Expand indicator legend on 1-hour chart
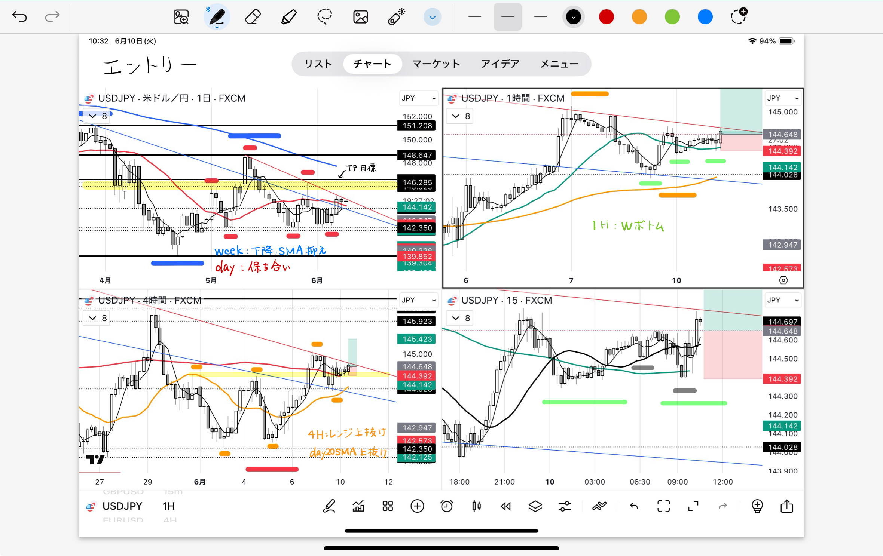 [460, 116]
